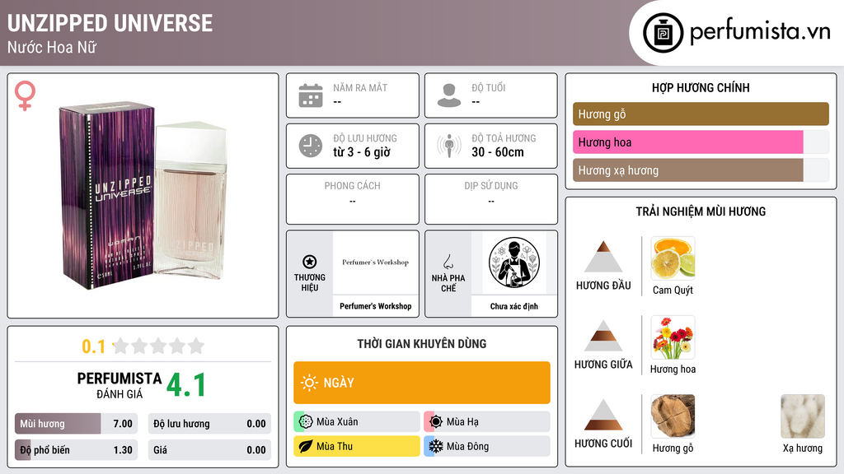The image size is (844, 474).
Task: Click the Unzipped Universe perfume product photo
Action: (x=143, y=194)
